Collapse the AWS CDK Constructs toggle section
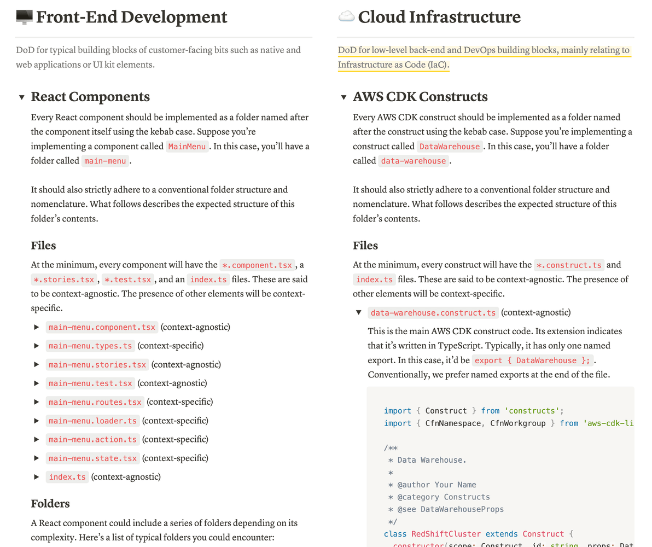Image resolution: width=652 pixels, height=547 pixels. pos(344,97)
